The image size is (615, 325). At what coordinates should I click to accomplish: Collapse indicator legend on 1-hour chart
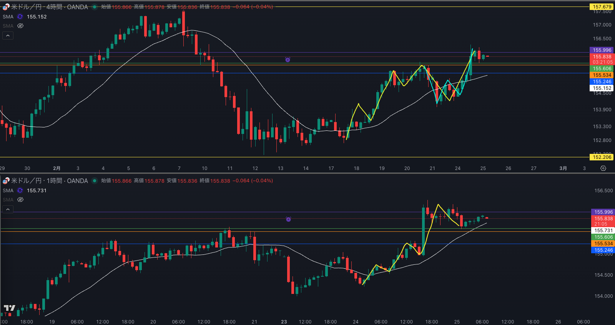(8, 210)
